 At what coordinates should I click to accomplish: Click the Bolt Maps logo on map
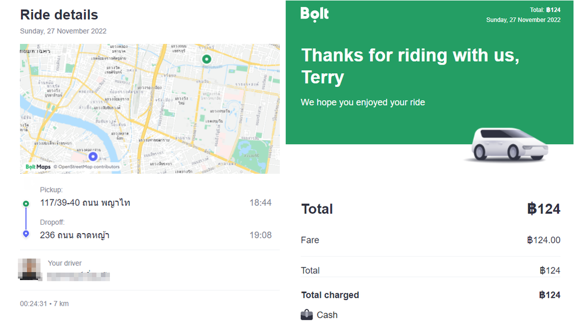coord(38,167)
